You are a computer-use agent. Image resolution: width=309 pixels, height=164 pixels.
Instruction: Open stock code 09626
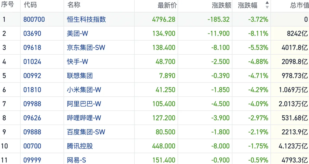32,118
